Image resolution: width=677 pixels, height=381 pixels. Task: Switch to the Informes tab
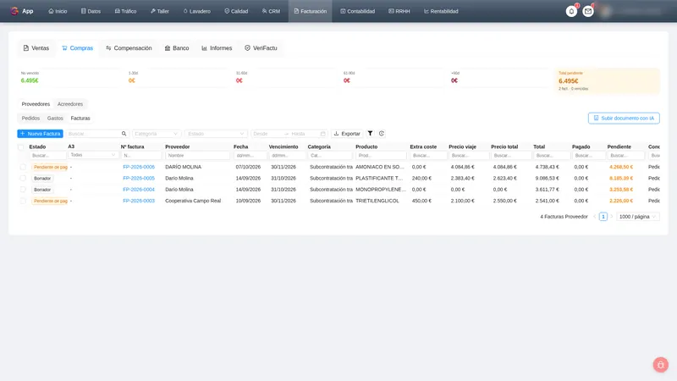pos(217,48)
